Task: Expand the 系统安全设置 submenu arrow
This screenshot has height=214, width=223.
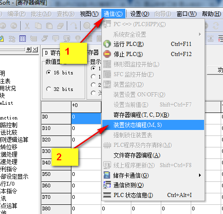Action: (200, 34)
